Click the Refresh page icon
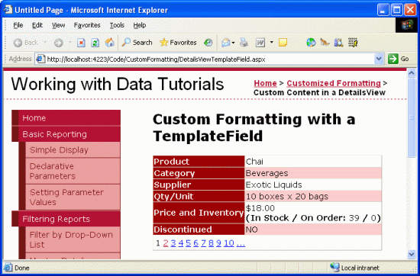This screenshot has width=420, height=276. click(95, 43)
